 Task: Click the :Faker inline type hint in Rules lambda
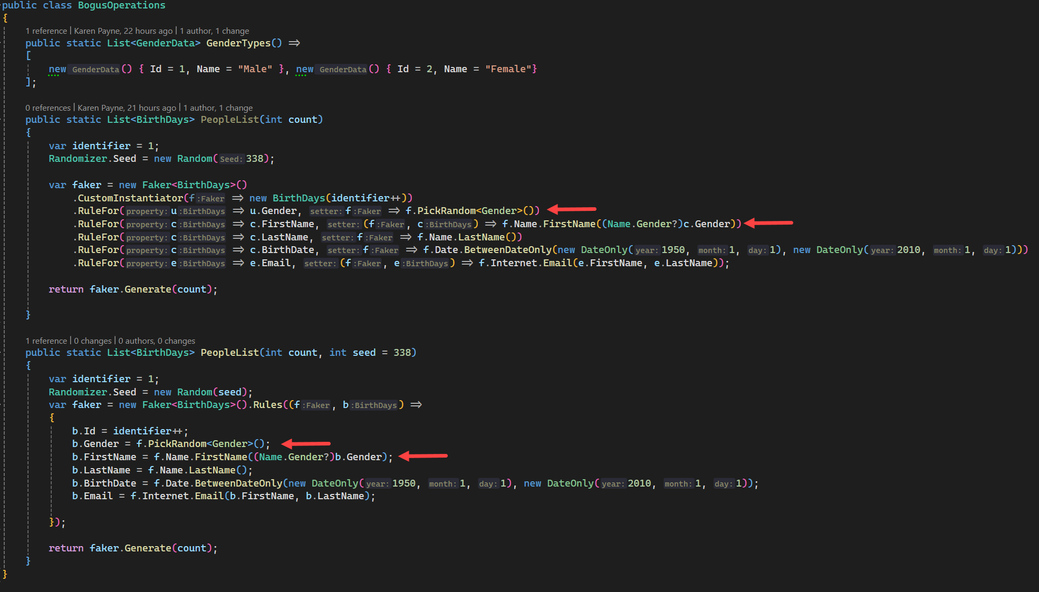[x=315, y=405]
